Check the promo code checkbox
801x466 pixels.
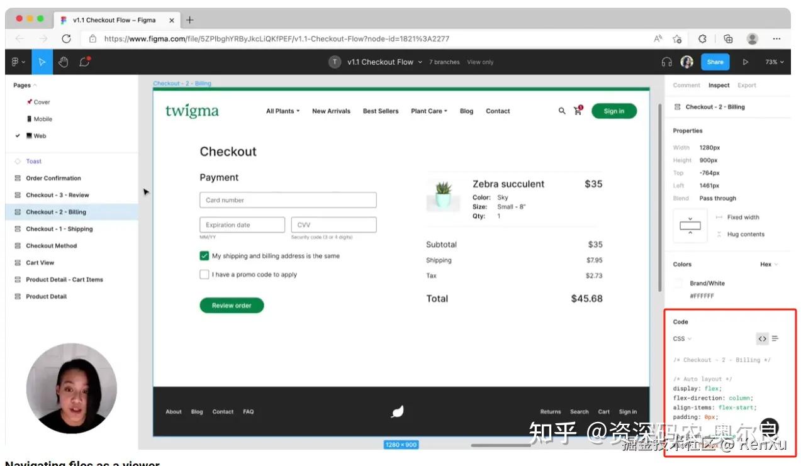204,274
